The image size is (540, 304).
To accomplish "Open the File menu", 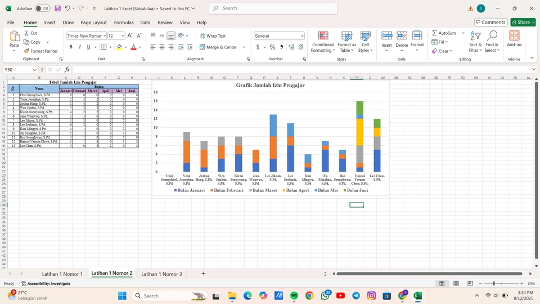I will pos(11,23).
